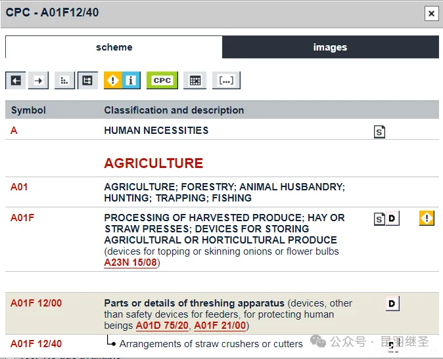Screen dimensions: 443x359
Task: Click the green CPC toolbar button
Action: tap(162, 80)
